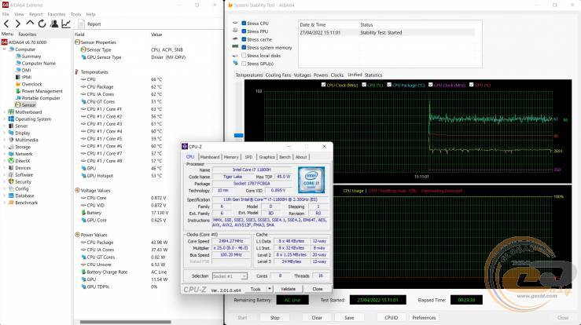
Task: Switch to Memory tab in CPU-Z
Action: pyautogui.click(x=231, y=157)
